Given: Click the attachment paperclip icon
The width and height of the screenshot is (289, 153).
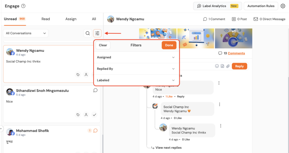Looking at the screenshot, I should [x=228, y=66].
